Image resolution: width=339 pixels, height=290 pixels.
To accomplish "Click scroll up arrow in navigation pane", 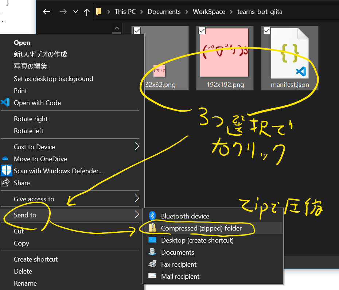I will pos(117,28).
